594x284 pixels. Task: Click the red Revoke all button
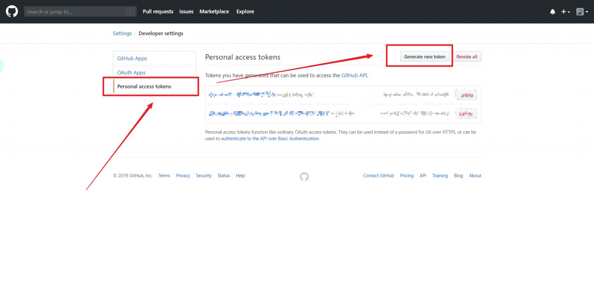point(466,57)
